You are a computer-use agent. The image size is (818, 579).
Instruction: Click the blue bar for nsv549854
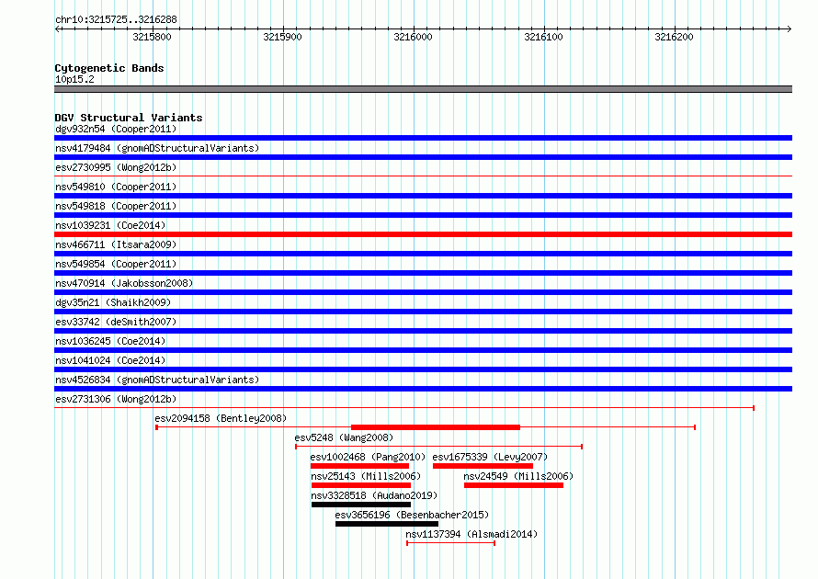click(423, 273)
